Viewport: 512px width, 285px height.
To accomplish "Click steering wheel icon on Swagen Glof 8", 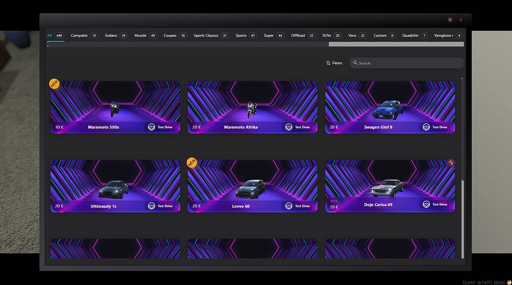I will 426,127.
